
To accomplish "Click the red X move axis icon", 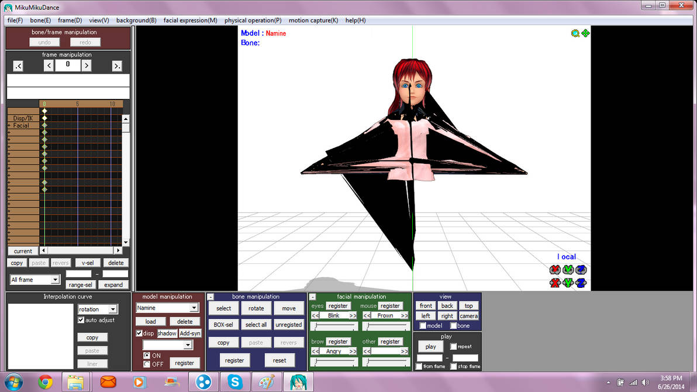I will 555,283.
